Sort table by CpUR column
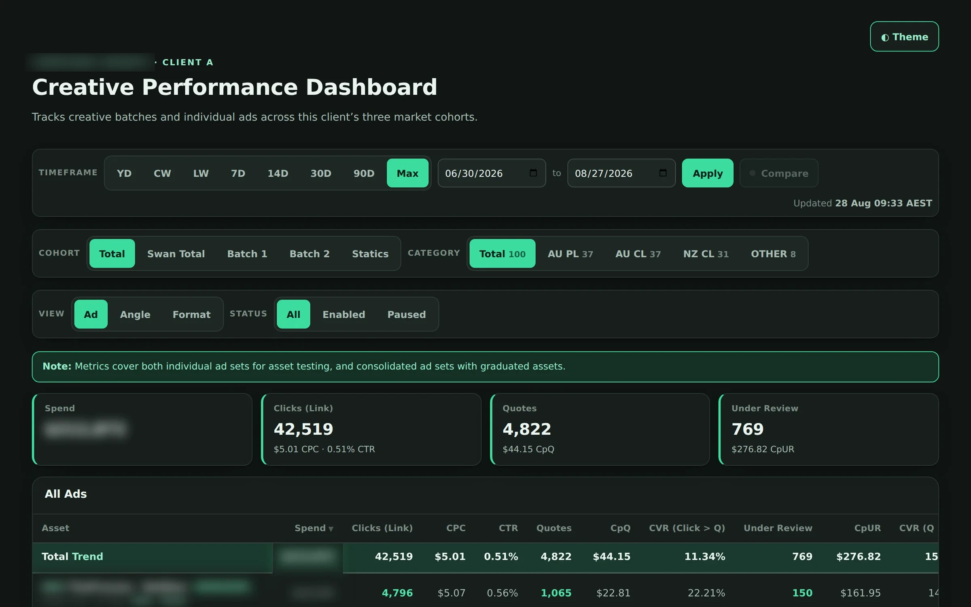971x607 pixels. [x=867, y=528]
